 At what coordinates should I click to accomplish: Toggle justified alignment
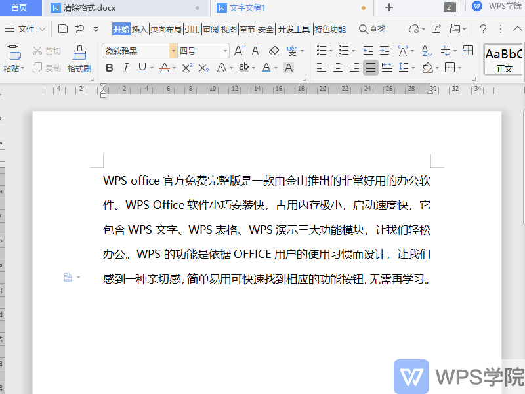pos(370,68)
